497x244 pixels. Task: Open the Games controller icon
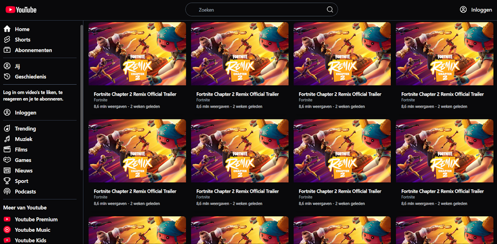point(7,160)
